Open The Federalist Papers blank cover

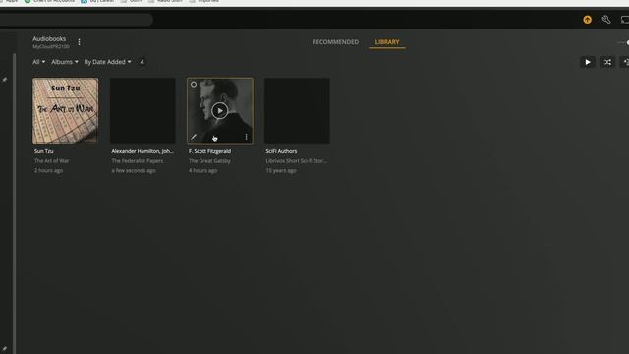click(143, 111)
